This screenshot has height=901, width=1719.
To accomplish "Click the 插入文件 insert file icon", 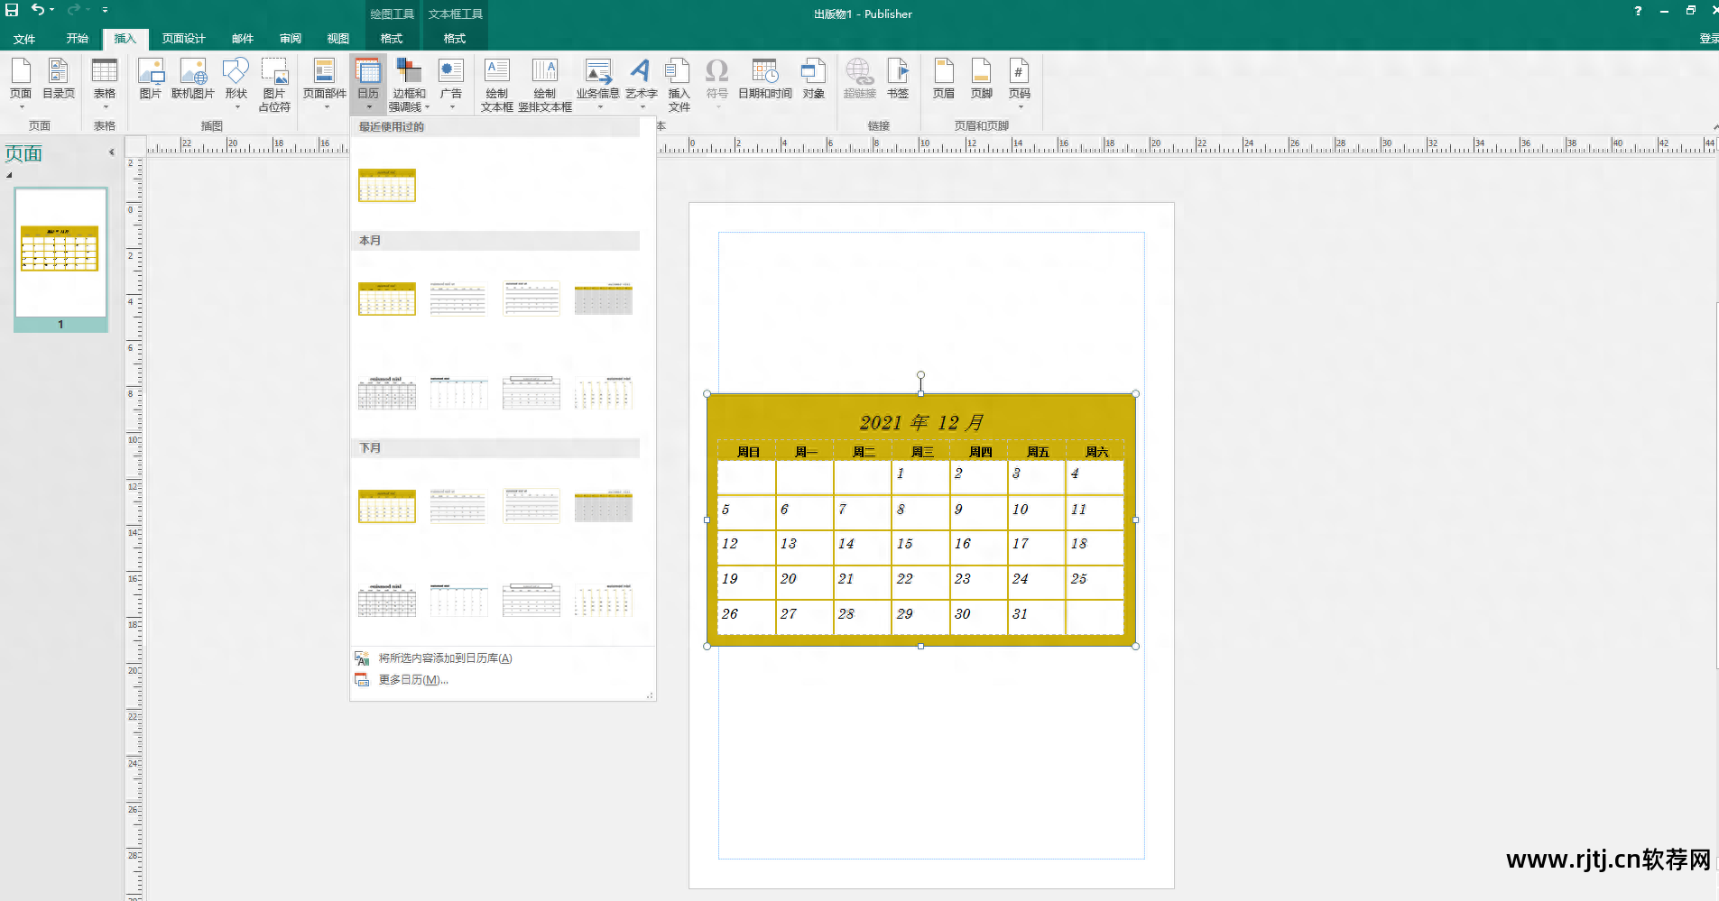I will pyautogui.click(x=679, y=83).
